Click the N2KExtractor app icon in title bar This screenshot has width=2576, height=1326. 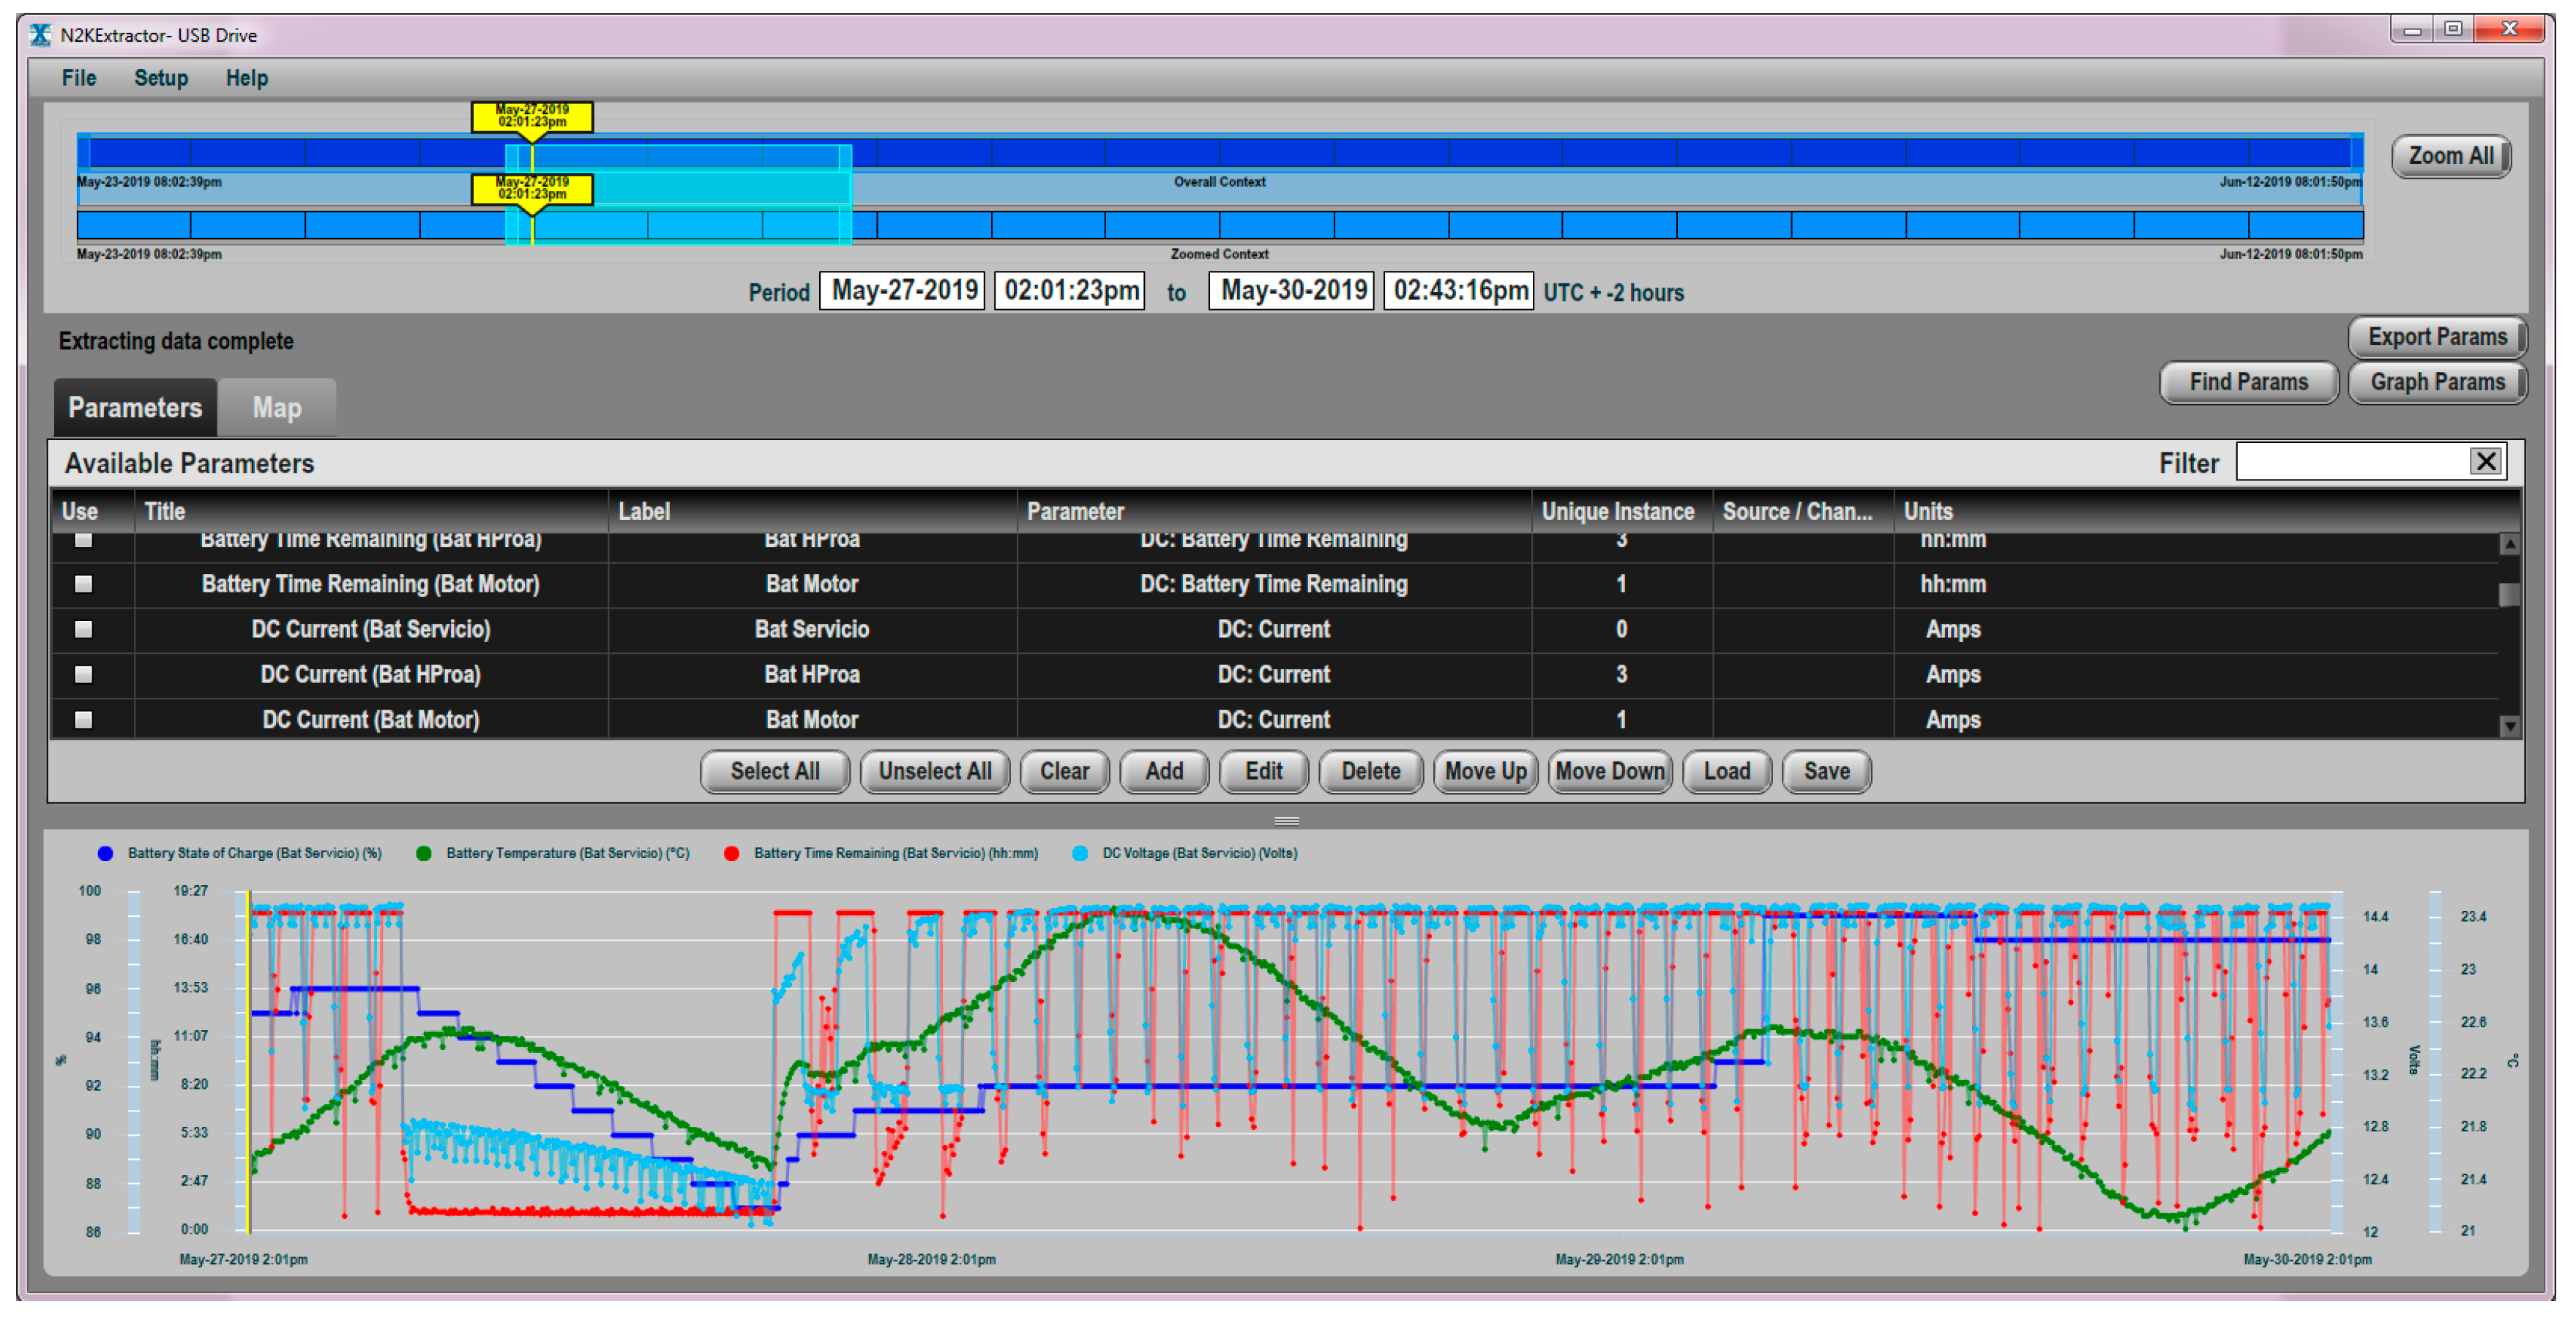click(40, 35)
